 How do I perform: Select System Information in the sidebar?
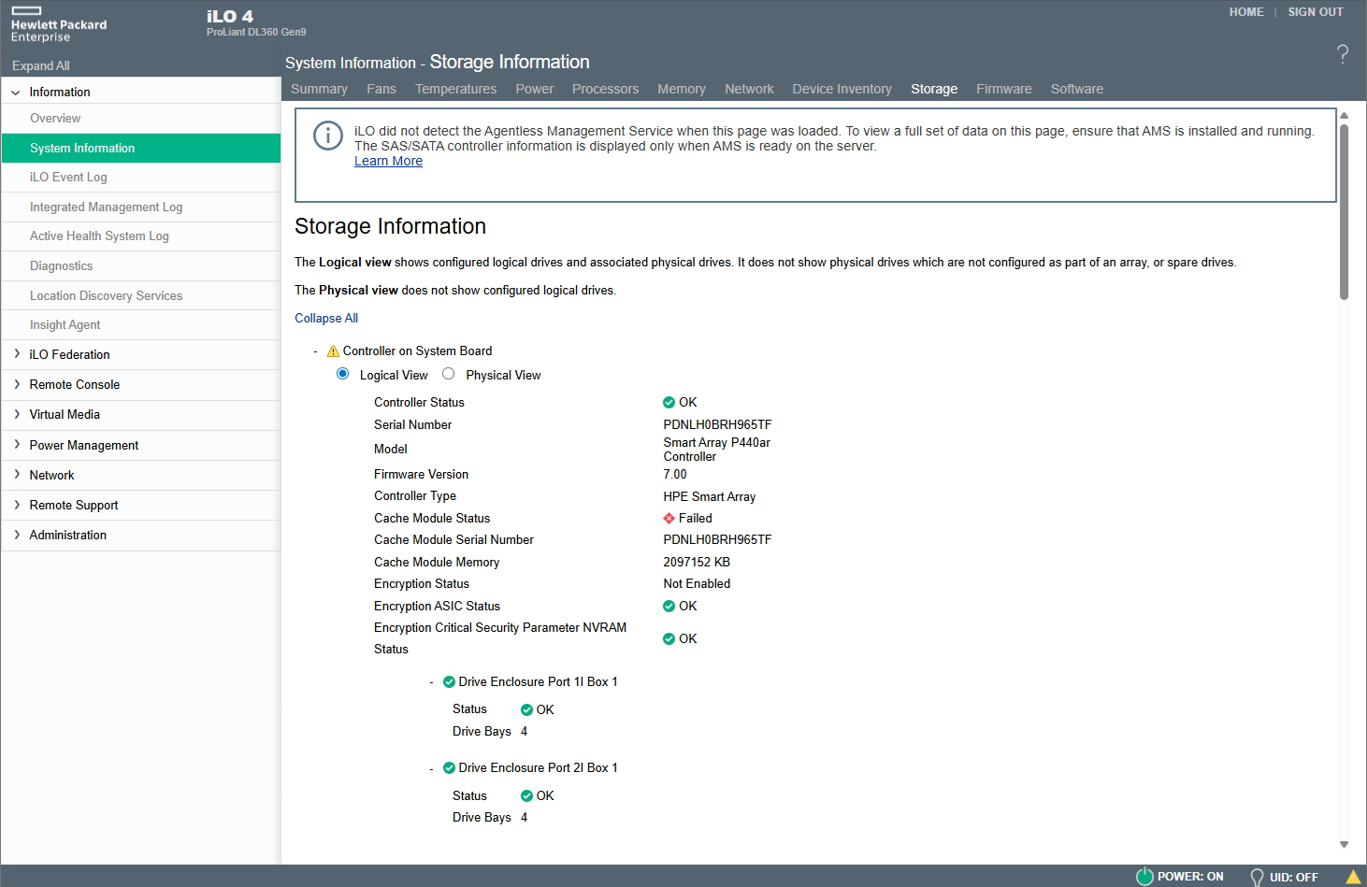pyautogui.click(x=141, y=148)
